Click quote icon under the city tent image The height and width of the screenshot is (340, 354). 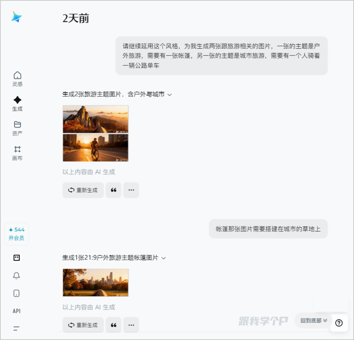[x=113, y=325]
